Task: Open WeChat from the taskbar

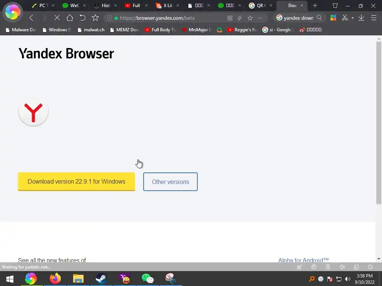Action: [147, 279]
